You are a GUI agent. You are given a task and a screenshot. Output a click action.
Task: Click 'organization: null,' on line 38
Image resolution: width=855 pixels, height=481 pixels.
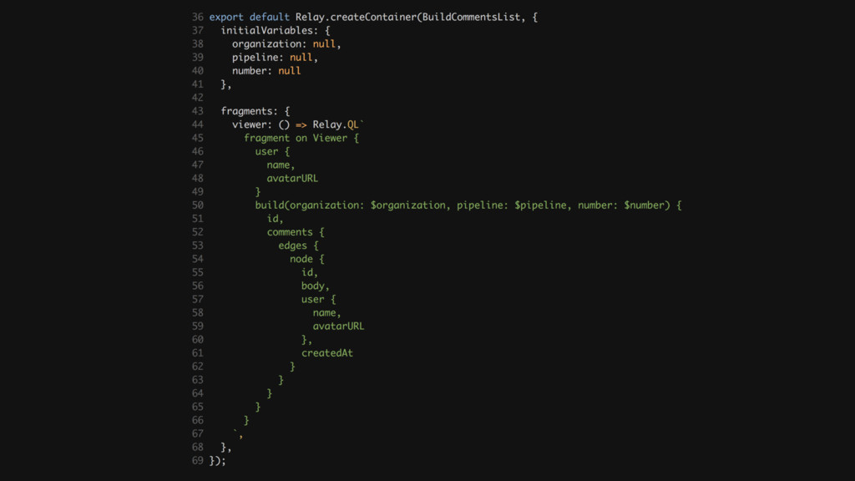coord(286,43)
